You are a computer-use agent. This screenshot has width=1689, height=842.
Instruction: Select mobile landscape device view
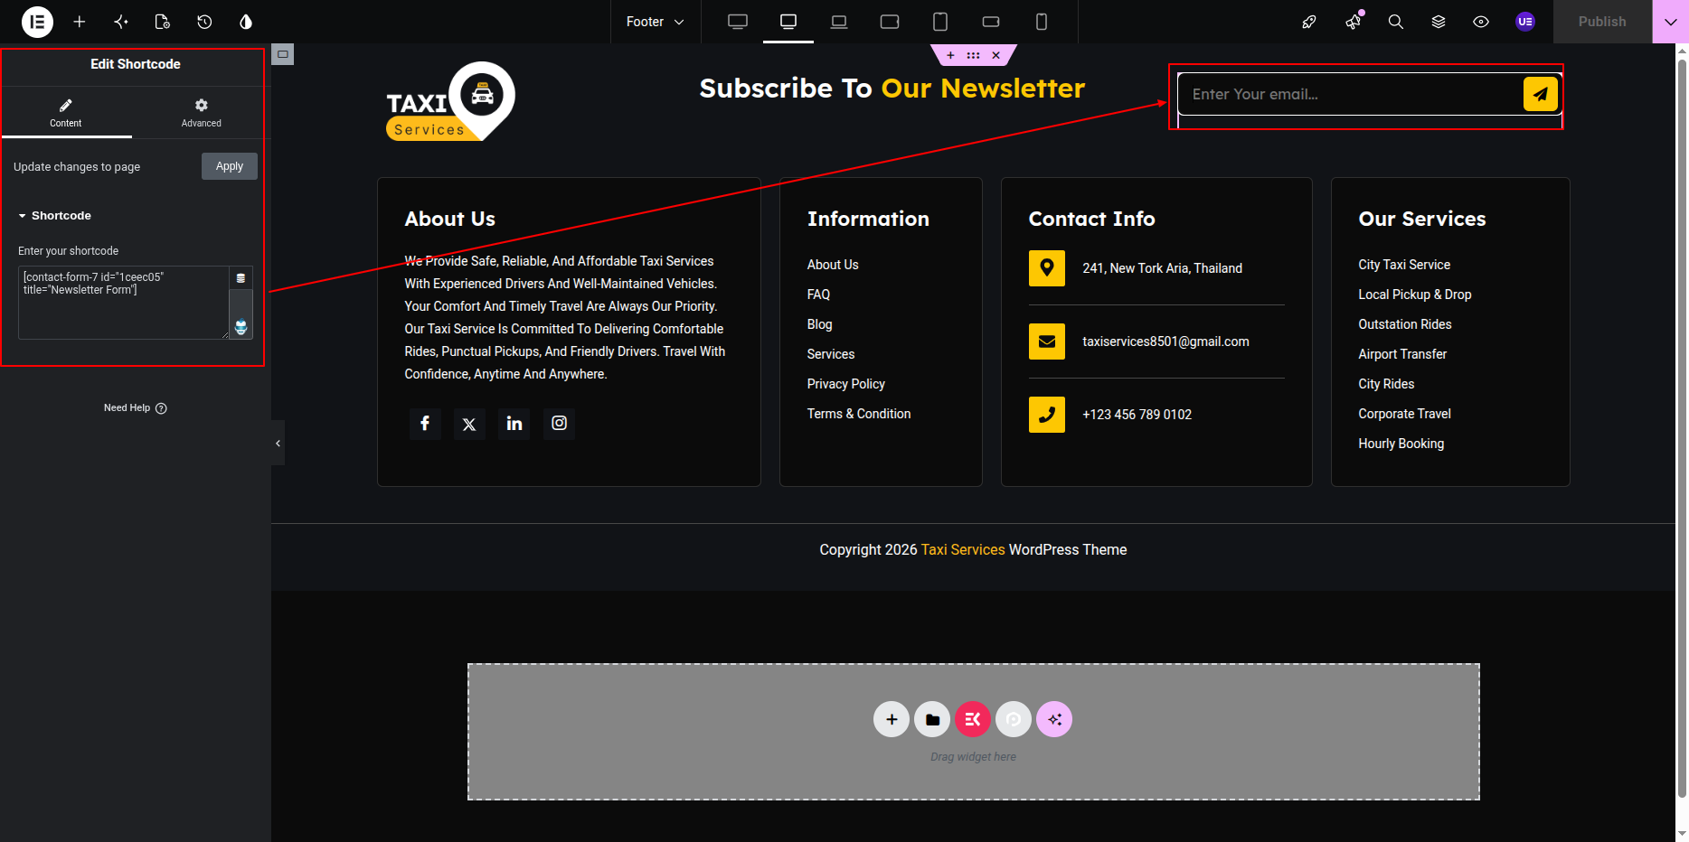point(991,22)
